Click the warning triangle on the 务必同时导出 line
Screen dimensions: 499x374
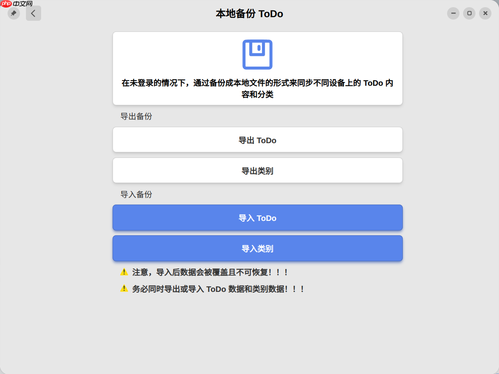(124, 289)
